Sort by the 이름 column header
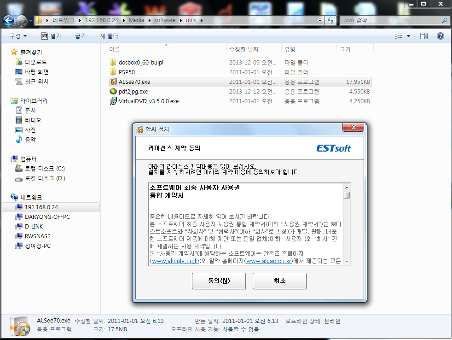This screenshot has height=340, width=452. click(x=166, y=49)
